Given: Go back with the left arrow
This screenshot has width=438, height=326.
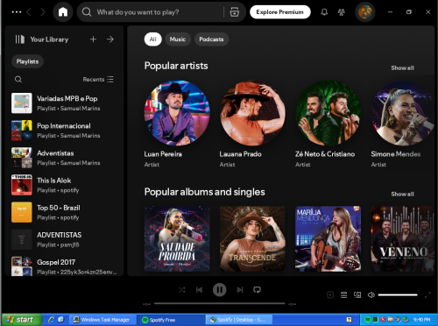Looking at the screenshot, I should [29, 12].
